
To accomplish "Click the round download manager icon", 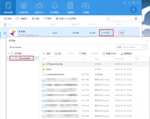I will 133,10.
